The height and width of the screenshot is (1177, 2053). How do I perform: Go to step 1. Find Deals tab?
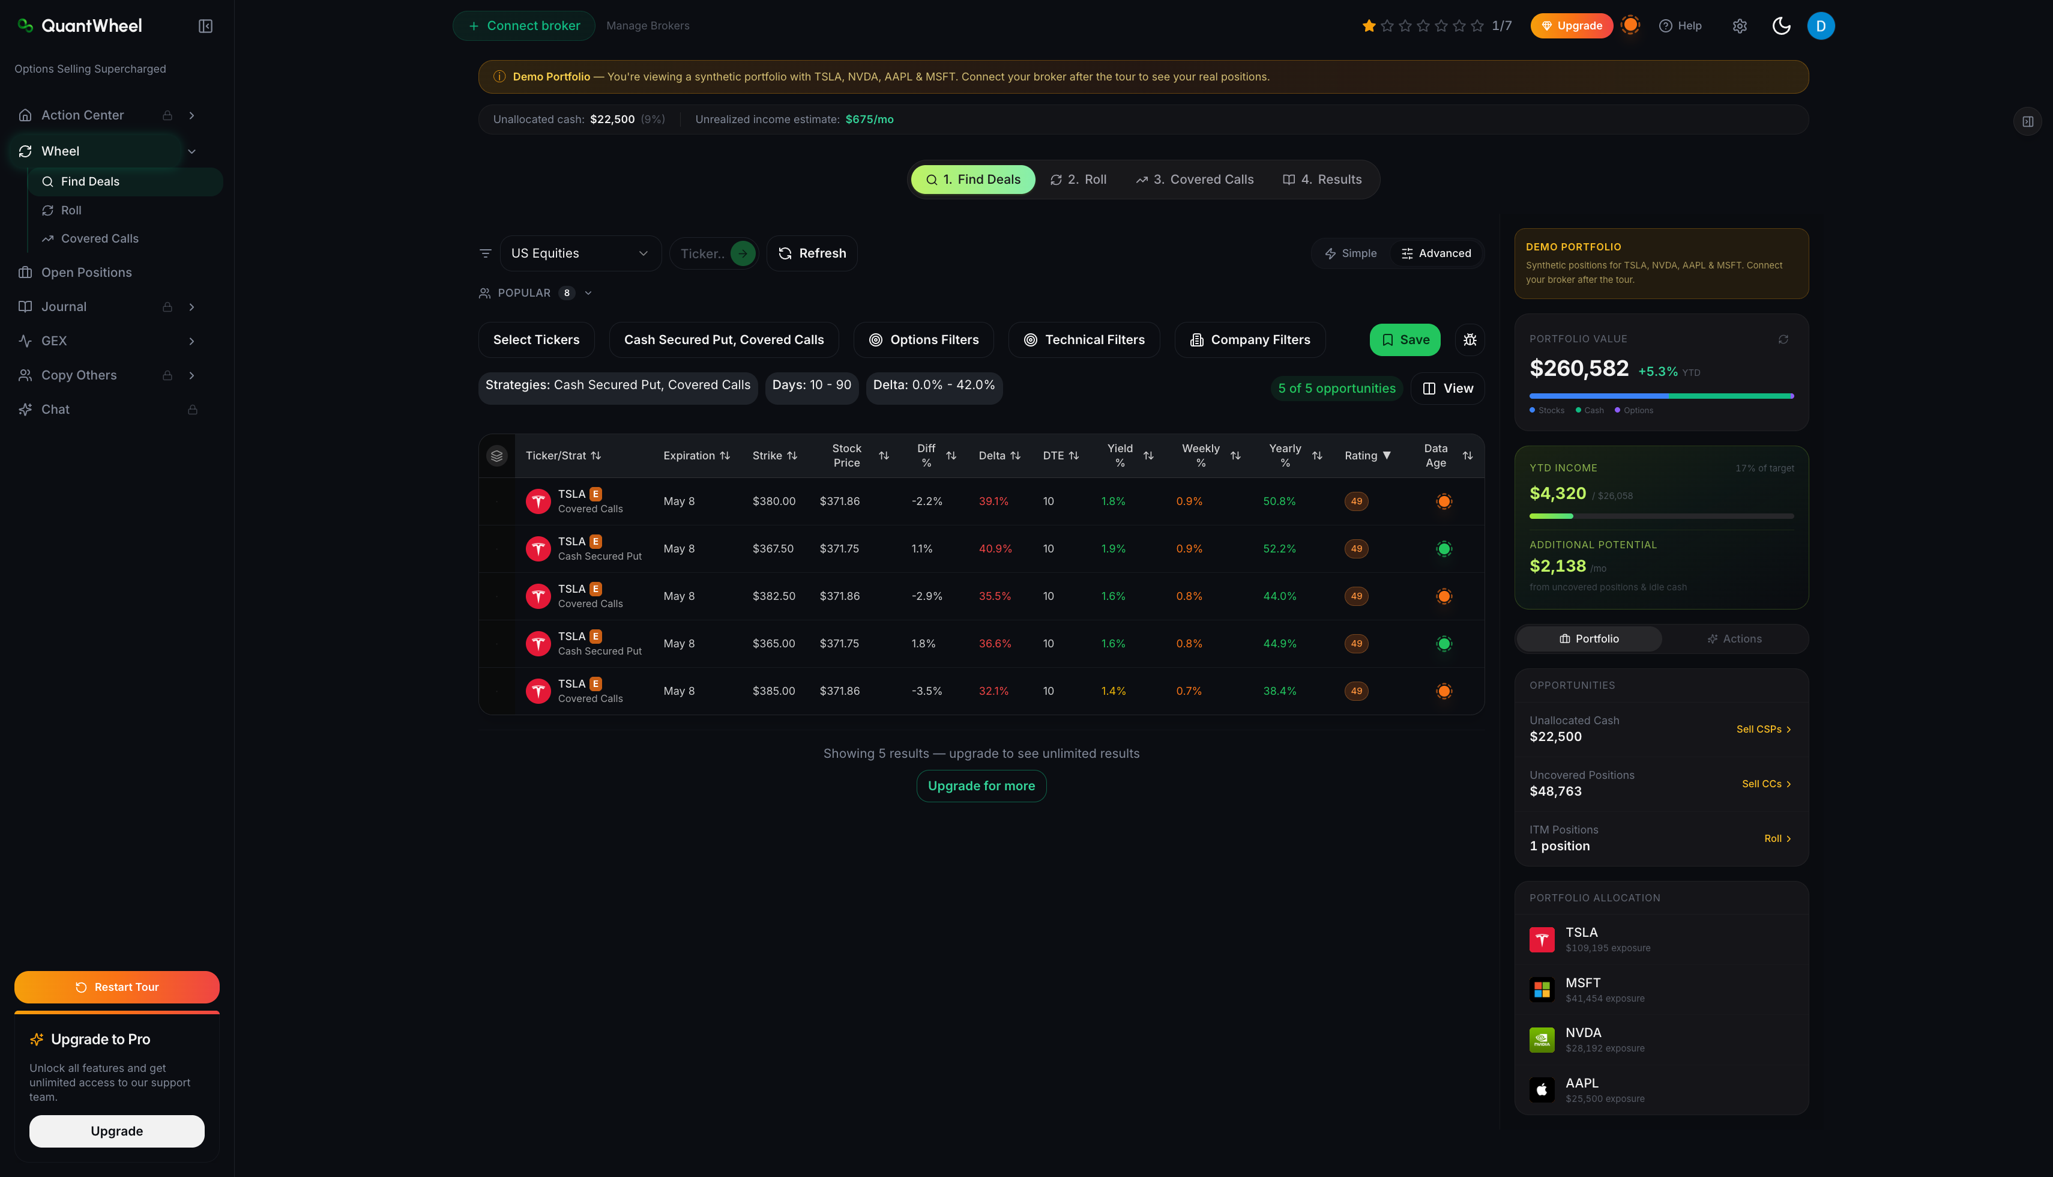pos(972,180)
